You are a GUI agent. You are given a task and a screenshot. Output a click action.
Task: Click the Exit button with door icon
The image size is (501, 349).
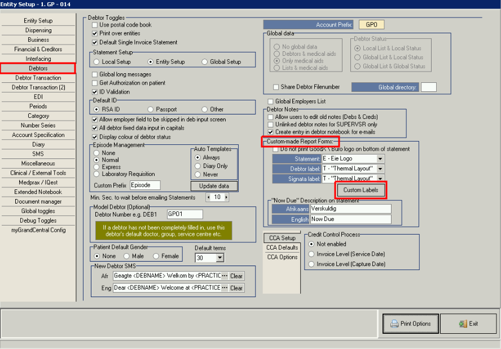point(468,324)
